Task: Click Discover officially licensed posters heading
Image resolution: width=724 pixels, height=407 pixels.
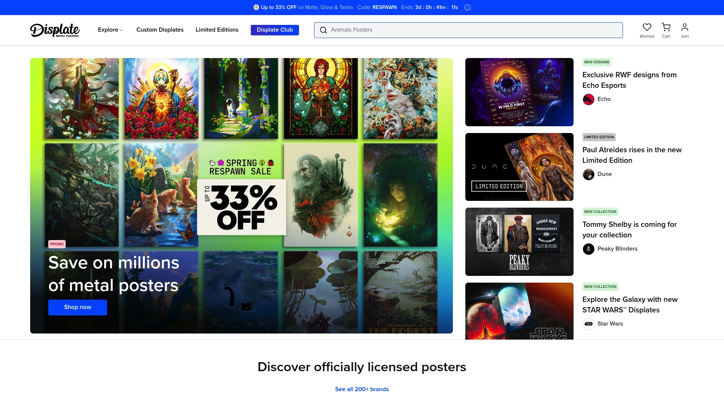Action: click(x=362, y=367)
